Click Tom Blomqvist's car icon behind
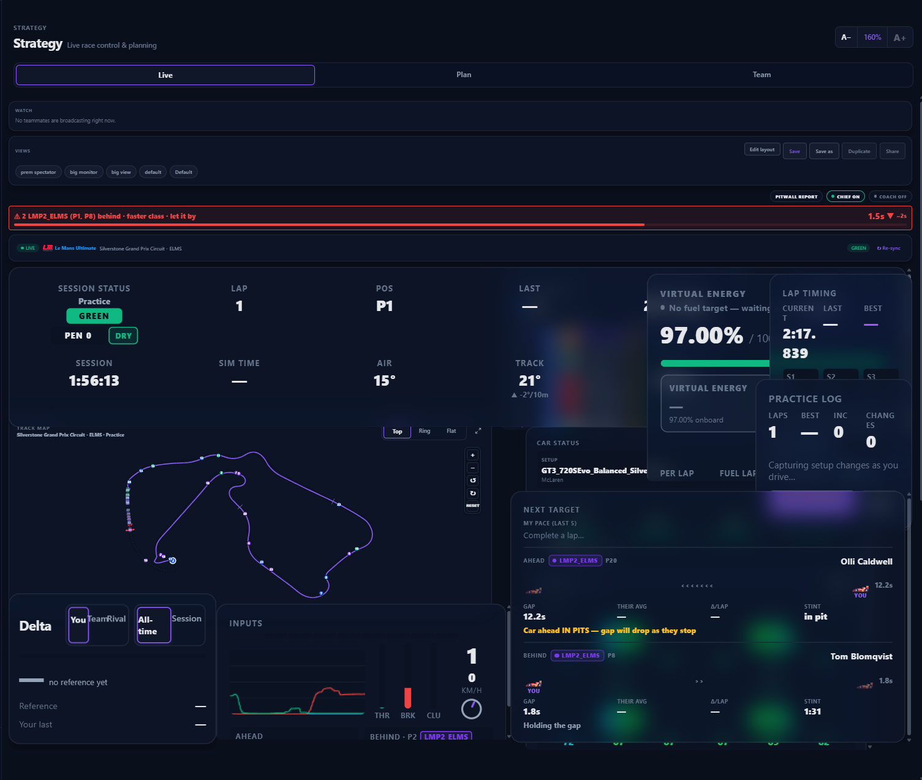 click(x=865, y=686)
